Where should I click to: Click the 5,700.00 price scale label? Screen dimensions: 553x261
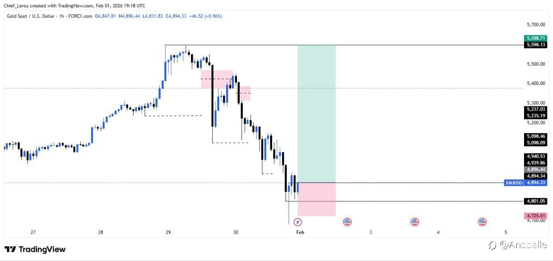click(x=536, y=24)
